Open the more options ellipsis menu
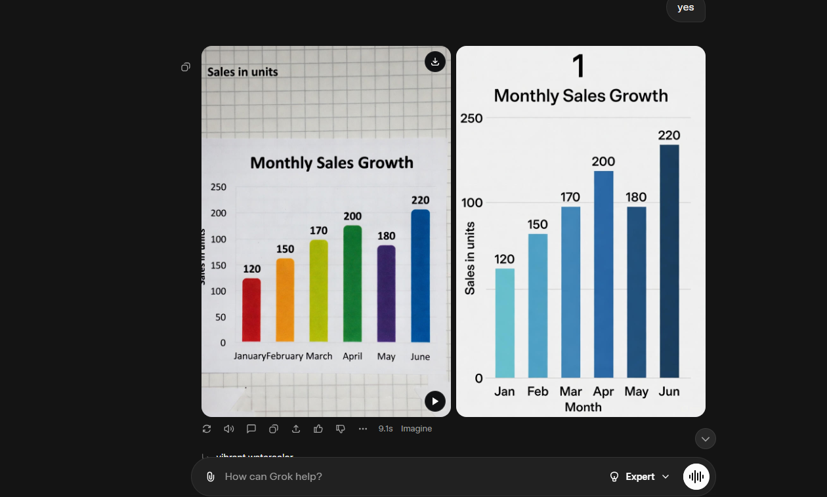The image size is (827, 497). point(363,428)
